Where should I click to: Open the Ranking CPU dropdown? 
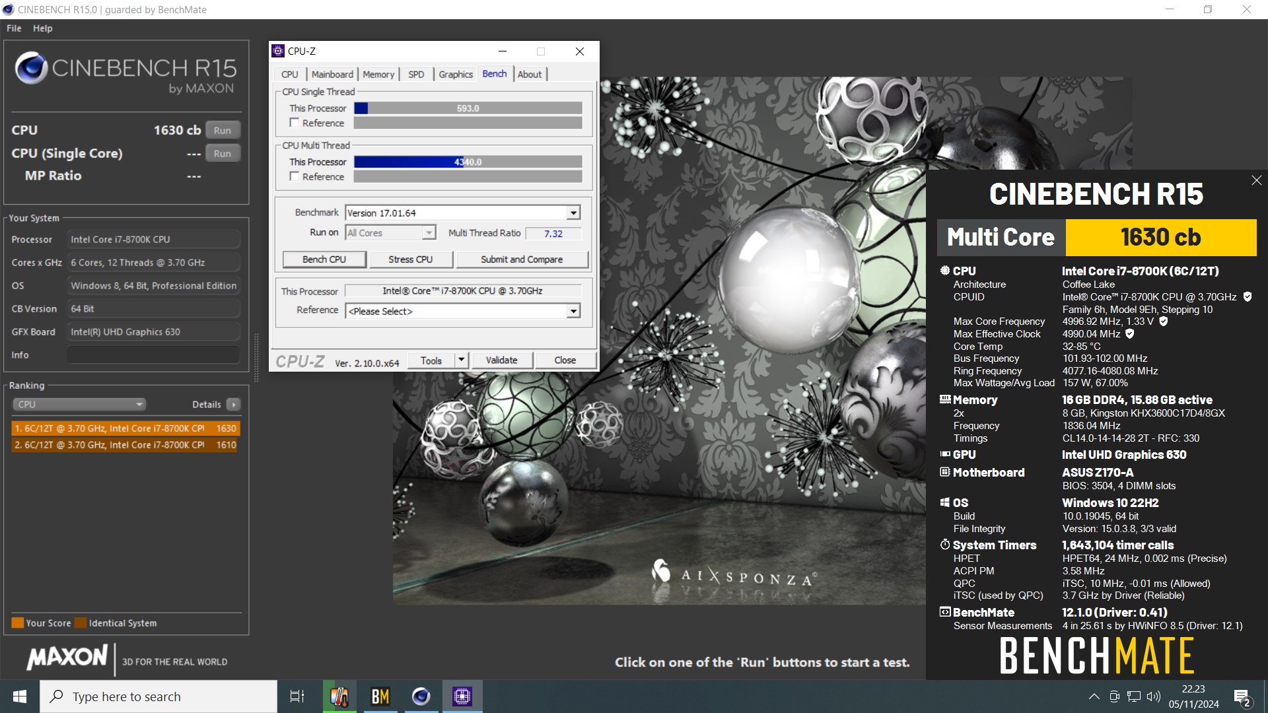pyautogui.click(x=79, y=404)
